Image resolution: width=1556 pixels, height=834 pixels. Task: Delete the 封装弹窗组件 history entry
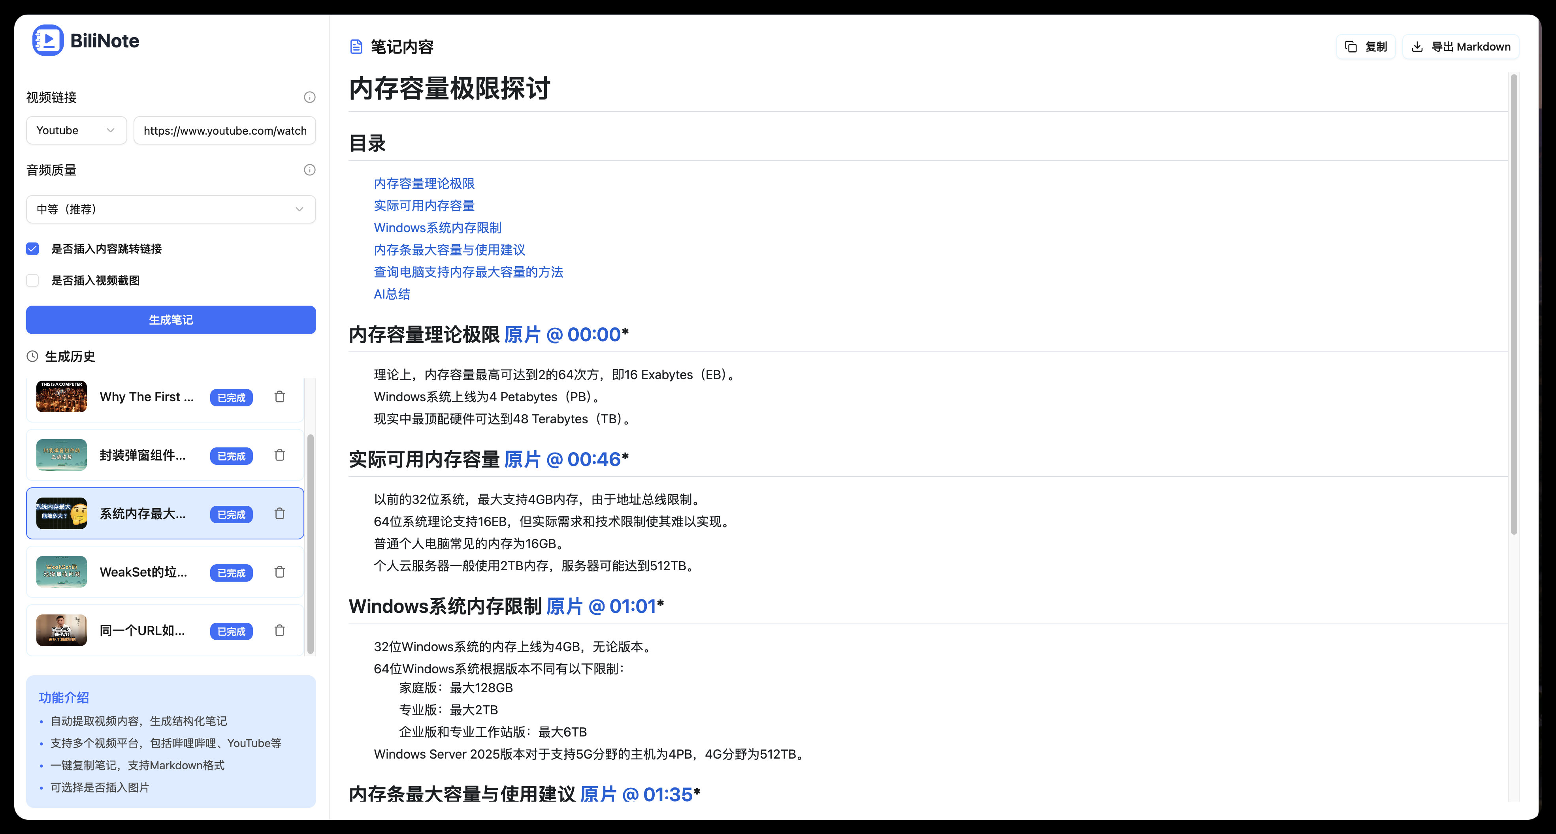click(279, 456)
